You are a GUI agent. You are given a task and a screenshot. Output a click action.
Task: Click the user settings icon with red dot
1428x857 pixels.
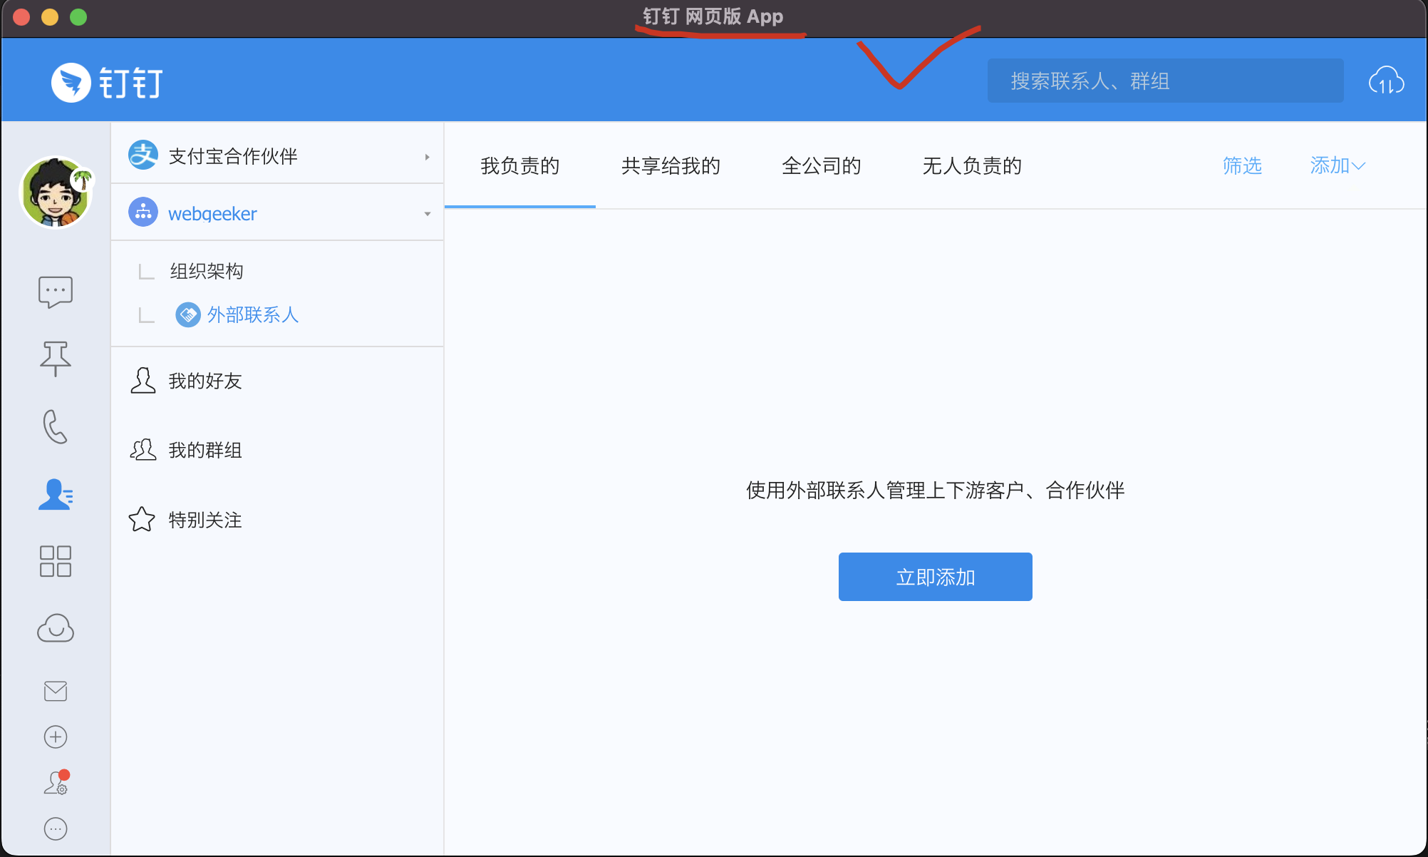coord(56,783)
